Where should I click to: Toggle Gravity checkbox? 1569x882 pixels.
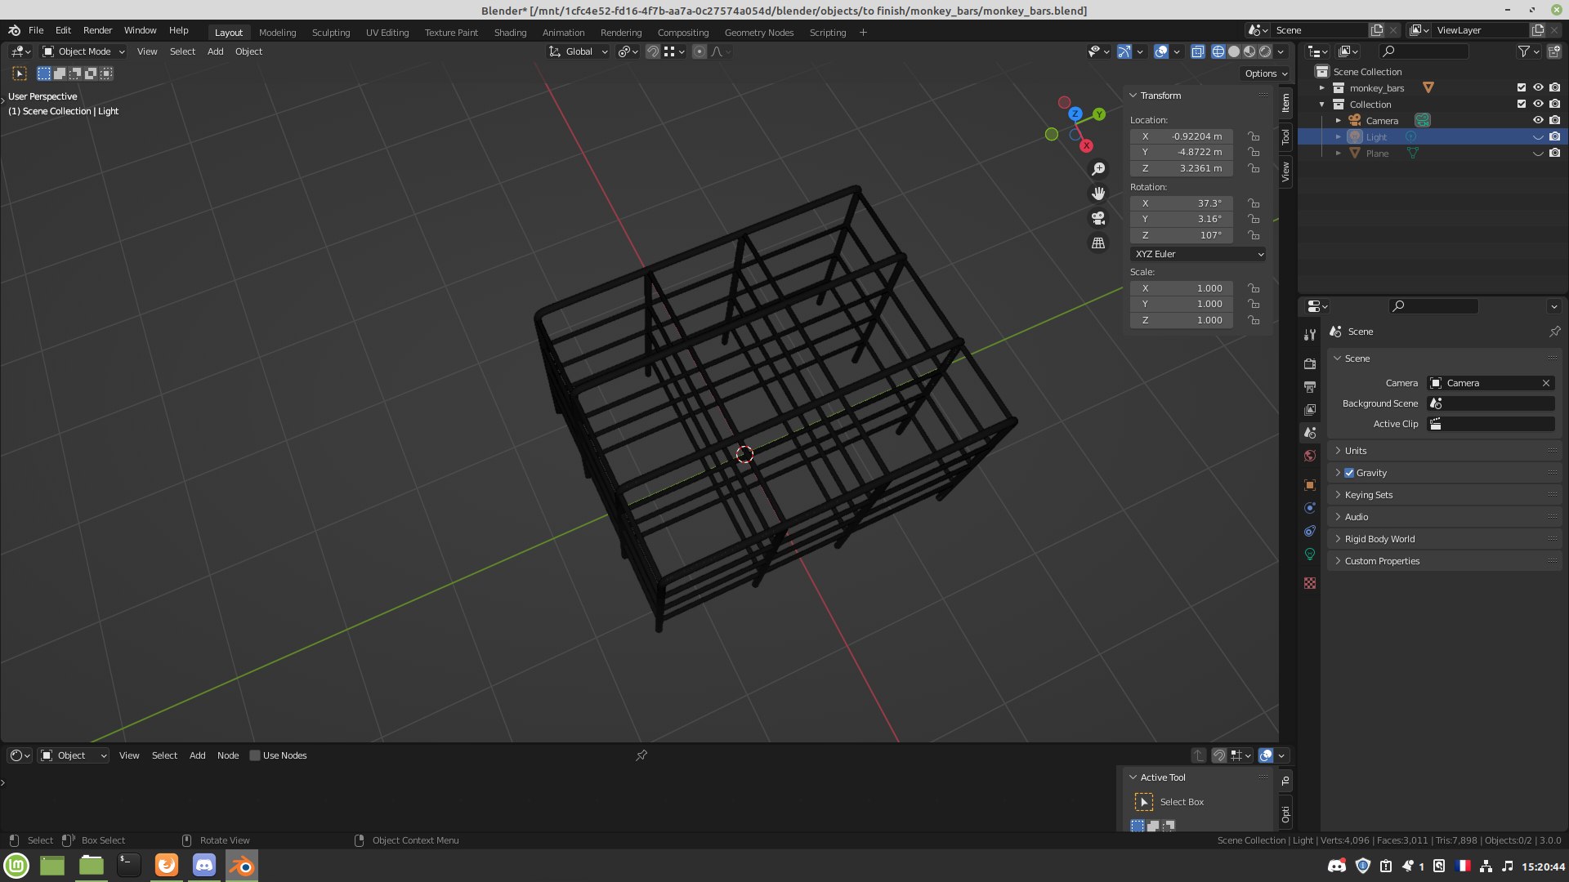[1349, 473]
